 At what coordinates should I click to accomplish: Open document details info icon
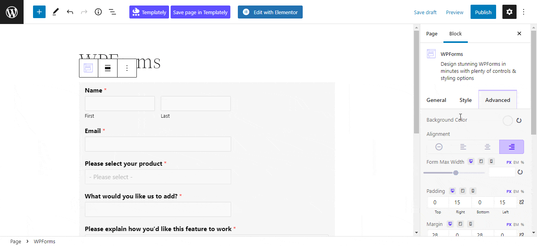coord(98,12)
